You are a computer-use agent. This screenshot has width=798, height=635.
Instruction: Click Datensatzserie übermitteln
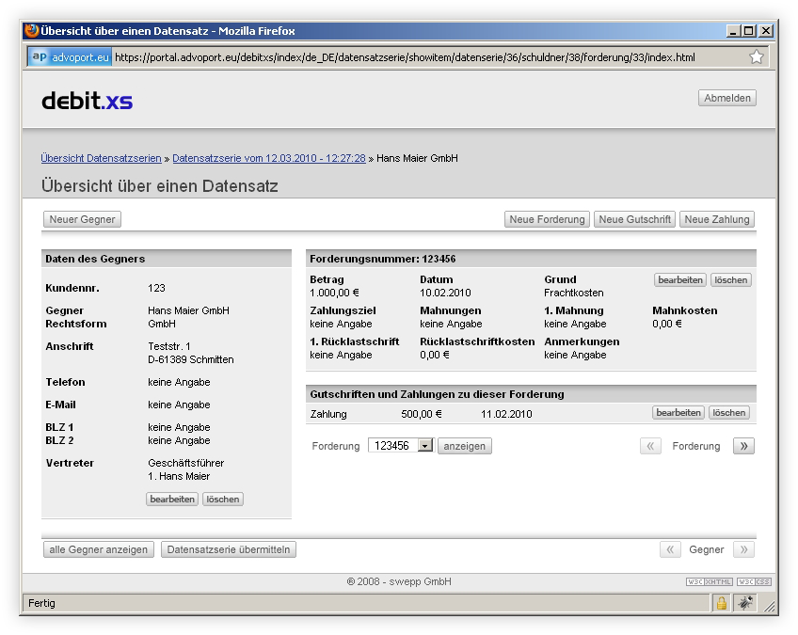(x=229, y=549)
